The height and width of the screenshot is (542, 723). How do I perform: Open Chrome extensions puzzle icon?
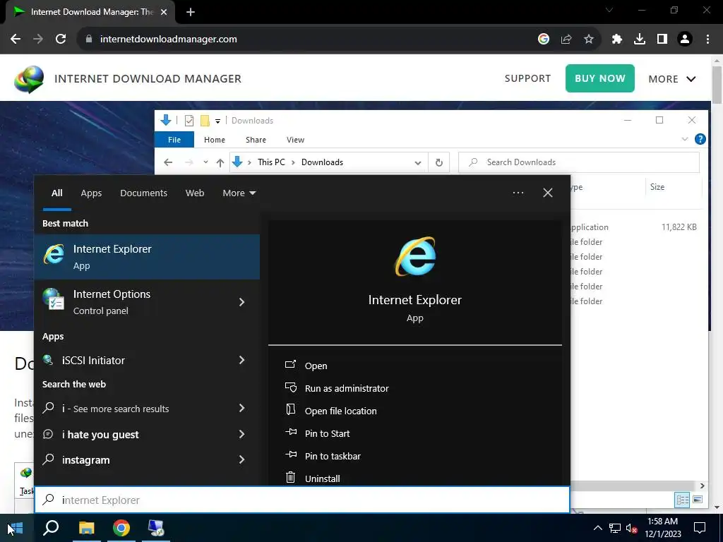(x=617, y=40)
